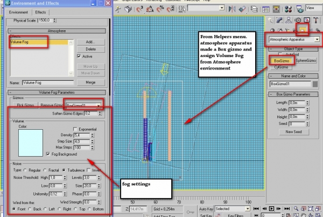This screenshot has width=323, height=217.
Task: Toggle the Active checkbox
Action: tap(79, 56)
